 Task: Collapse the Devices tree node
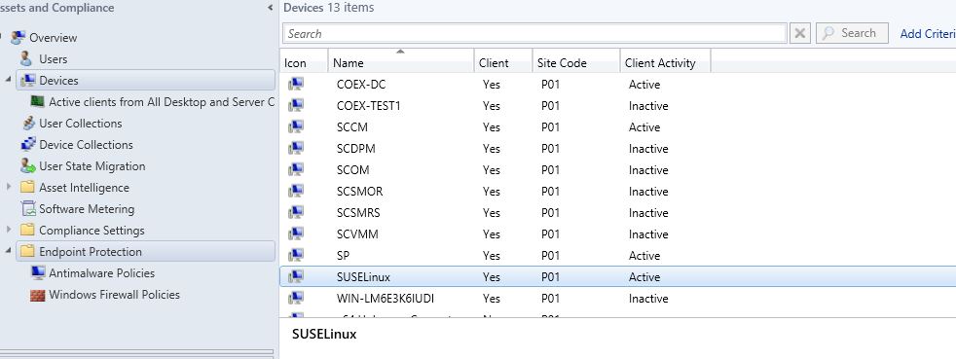(x=9, y=81)
